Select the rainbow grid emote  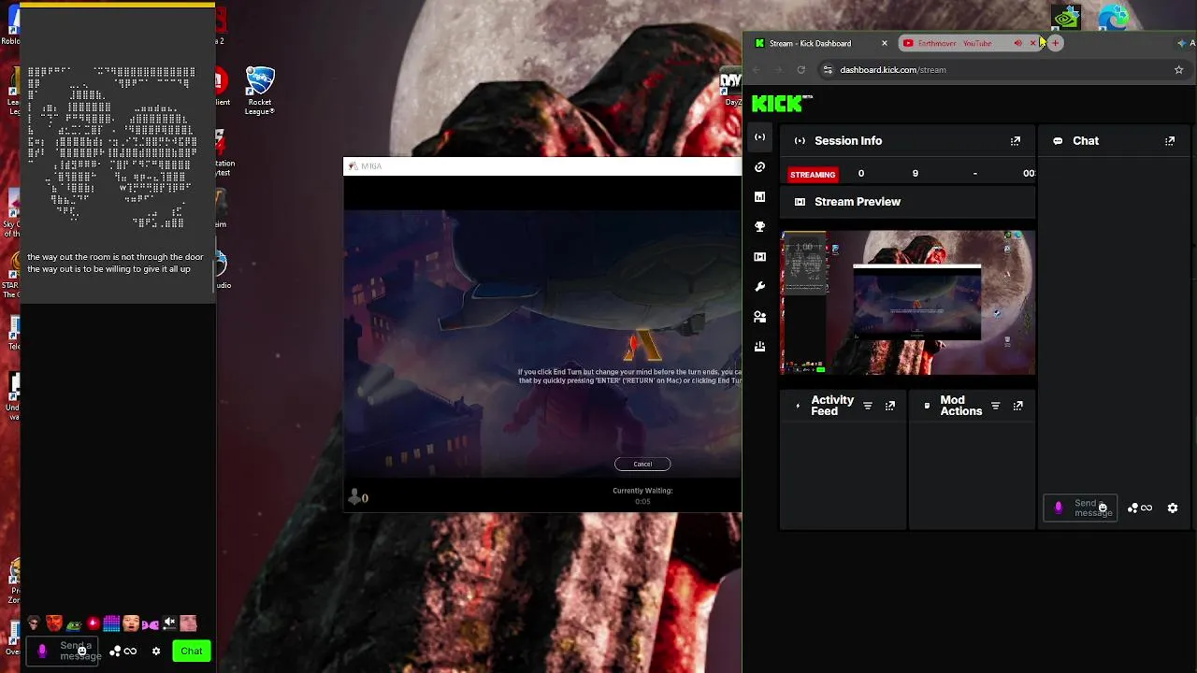(x=111, y=623)
